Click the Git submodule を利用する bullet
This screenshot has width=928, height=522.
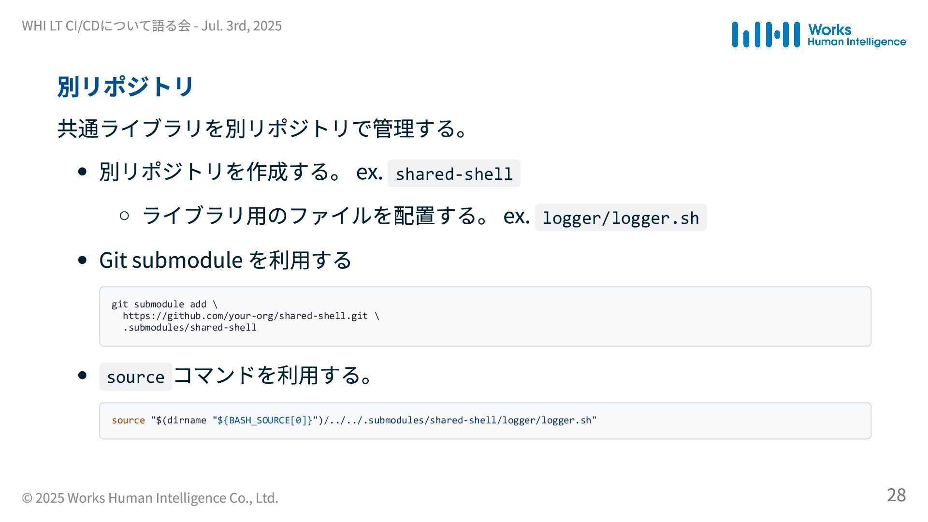point(225,260)
